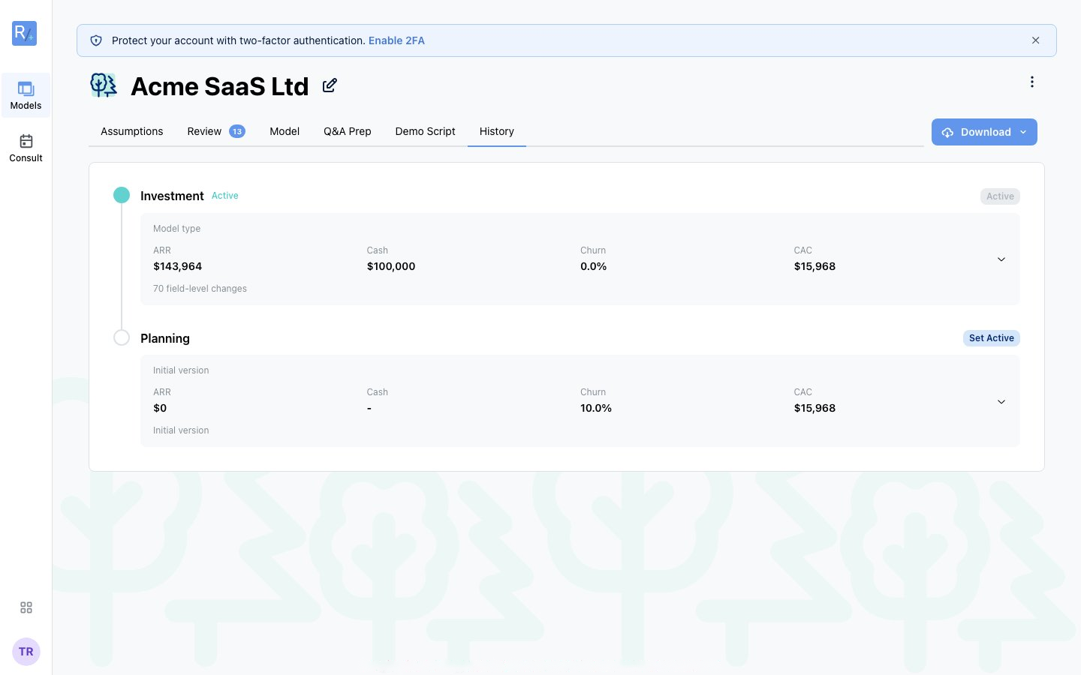This screenshot has height=675, width=1081.
Task: Click the Acme SaaS tree logo
Action: [x=104, y=85]
